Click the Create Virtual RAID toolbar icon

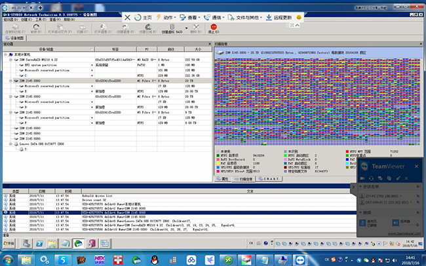tap(172, 28)
